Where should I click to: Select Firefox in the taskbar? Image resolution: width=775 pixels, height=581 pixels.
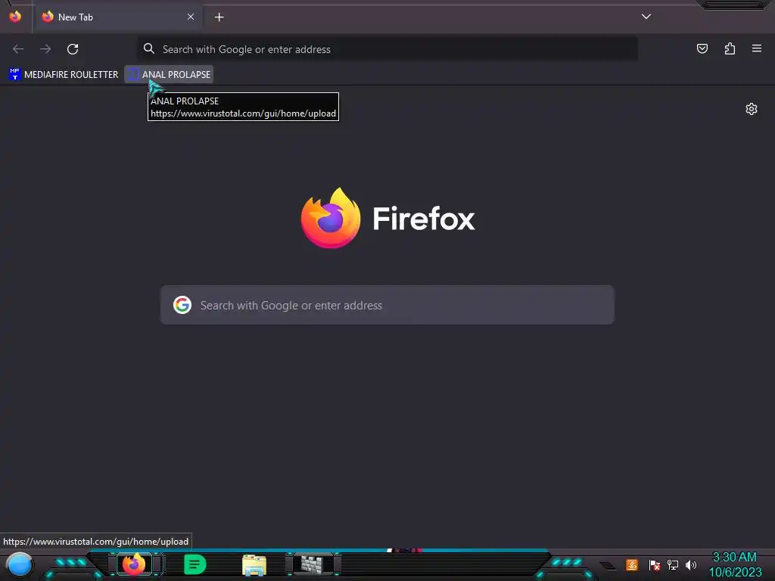[134, 564]
